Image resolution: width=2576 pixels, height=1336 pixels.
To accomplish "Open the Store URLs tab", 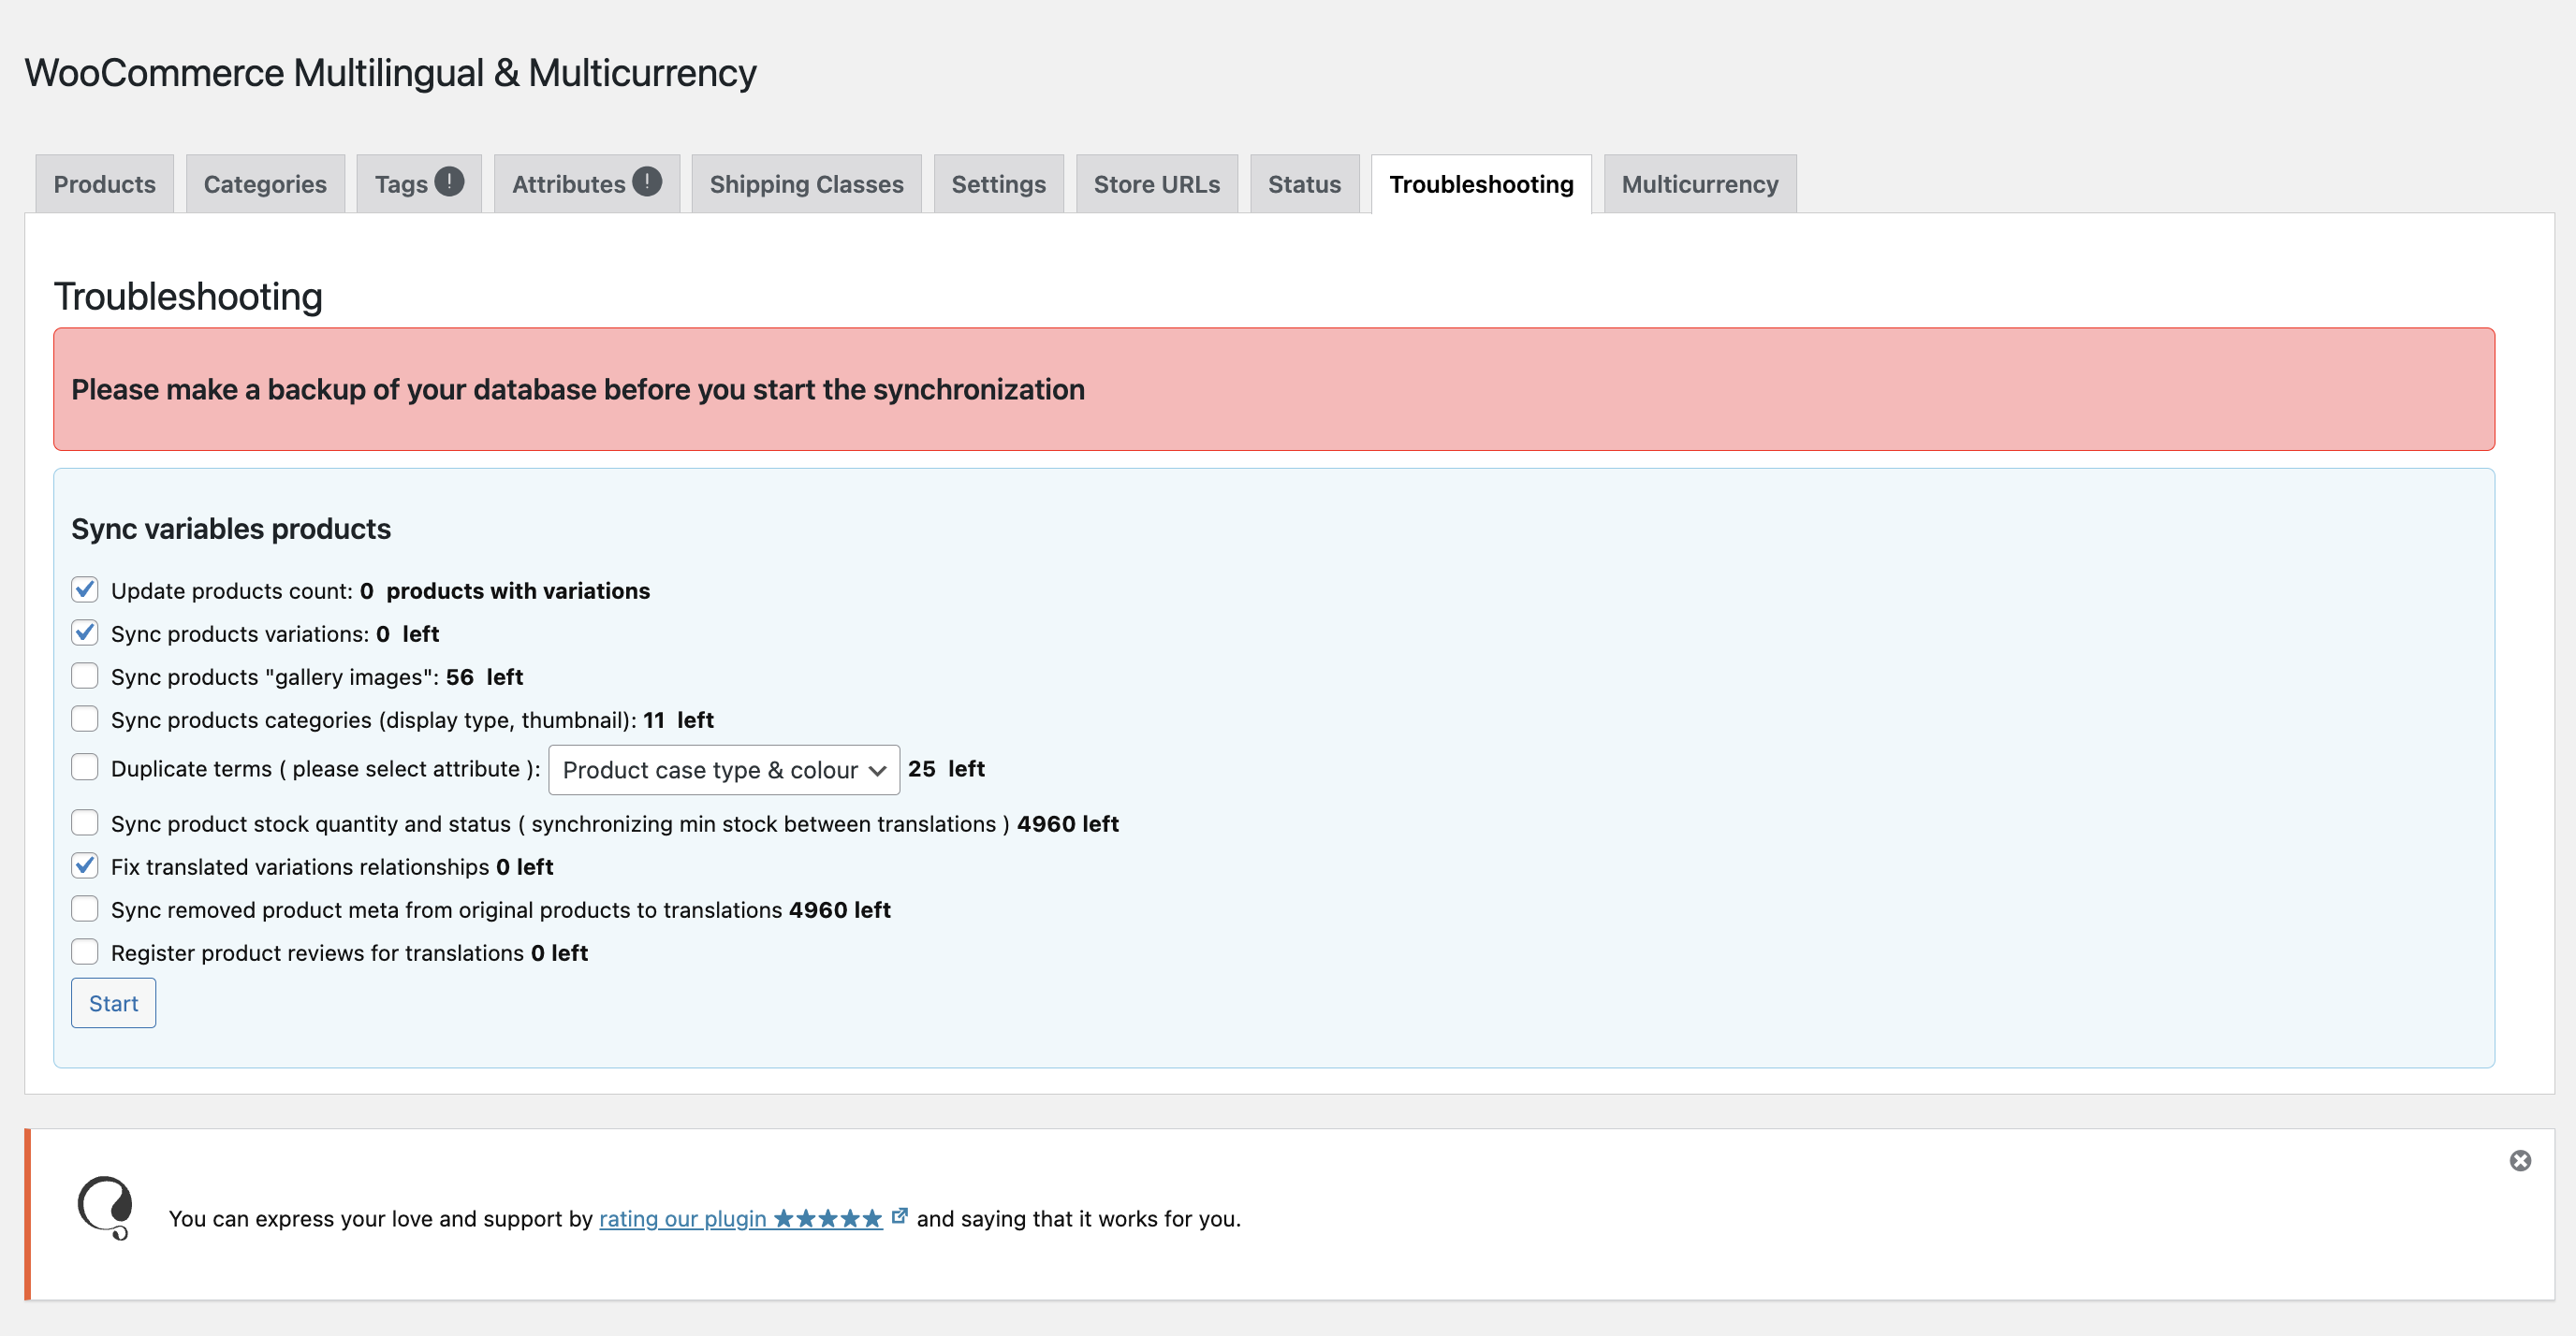I will coord(1156,184).
